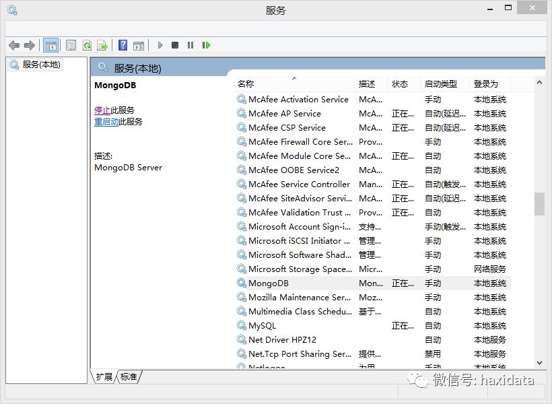Screen dimensions: 552x404
Task: Select McAfee OOBE Service2 row
Action: click(372, 170)
